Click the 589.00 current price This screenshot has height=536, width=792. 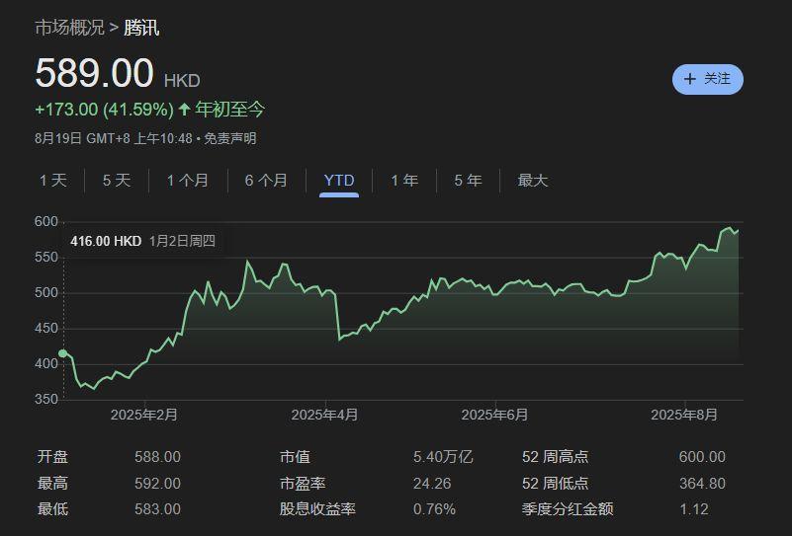[x=95, y=73]
